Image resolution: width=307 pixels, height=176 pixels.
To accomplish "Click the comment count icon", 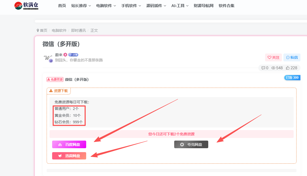I will tap(263, 68).
